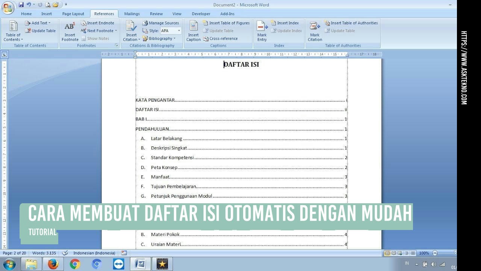Switch to Web Layout view
Screen dimensions: 481x271
click(400, 253)
